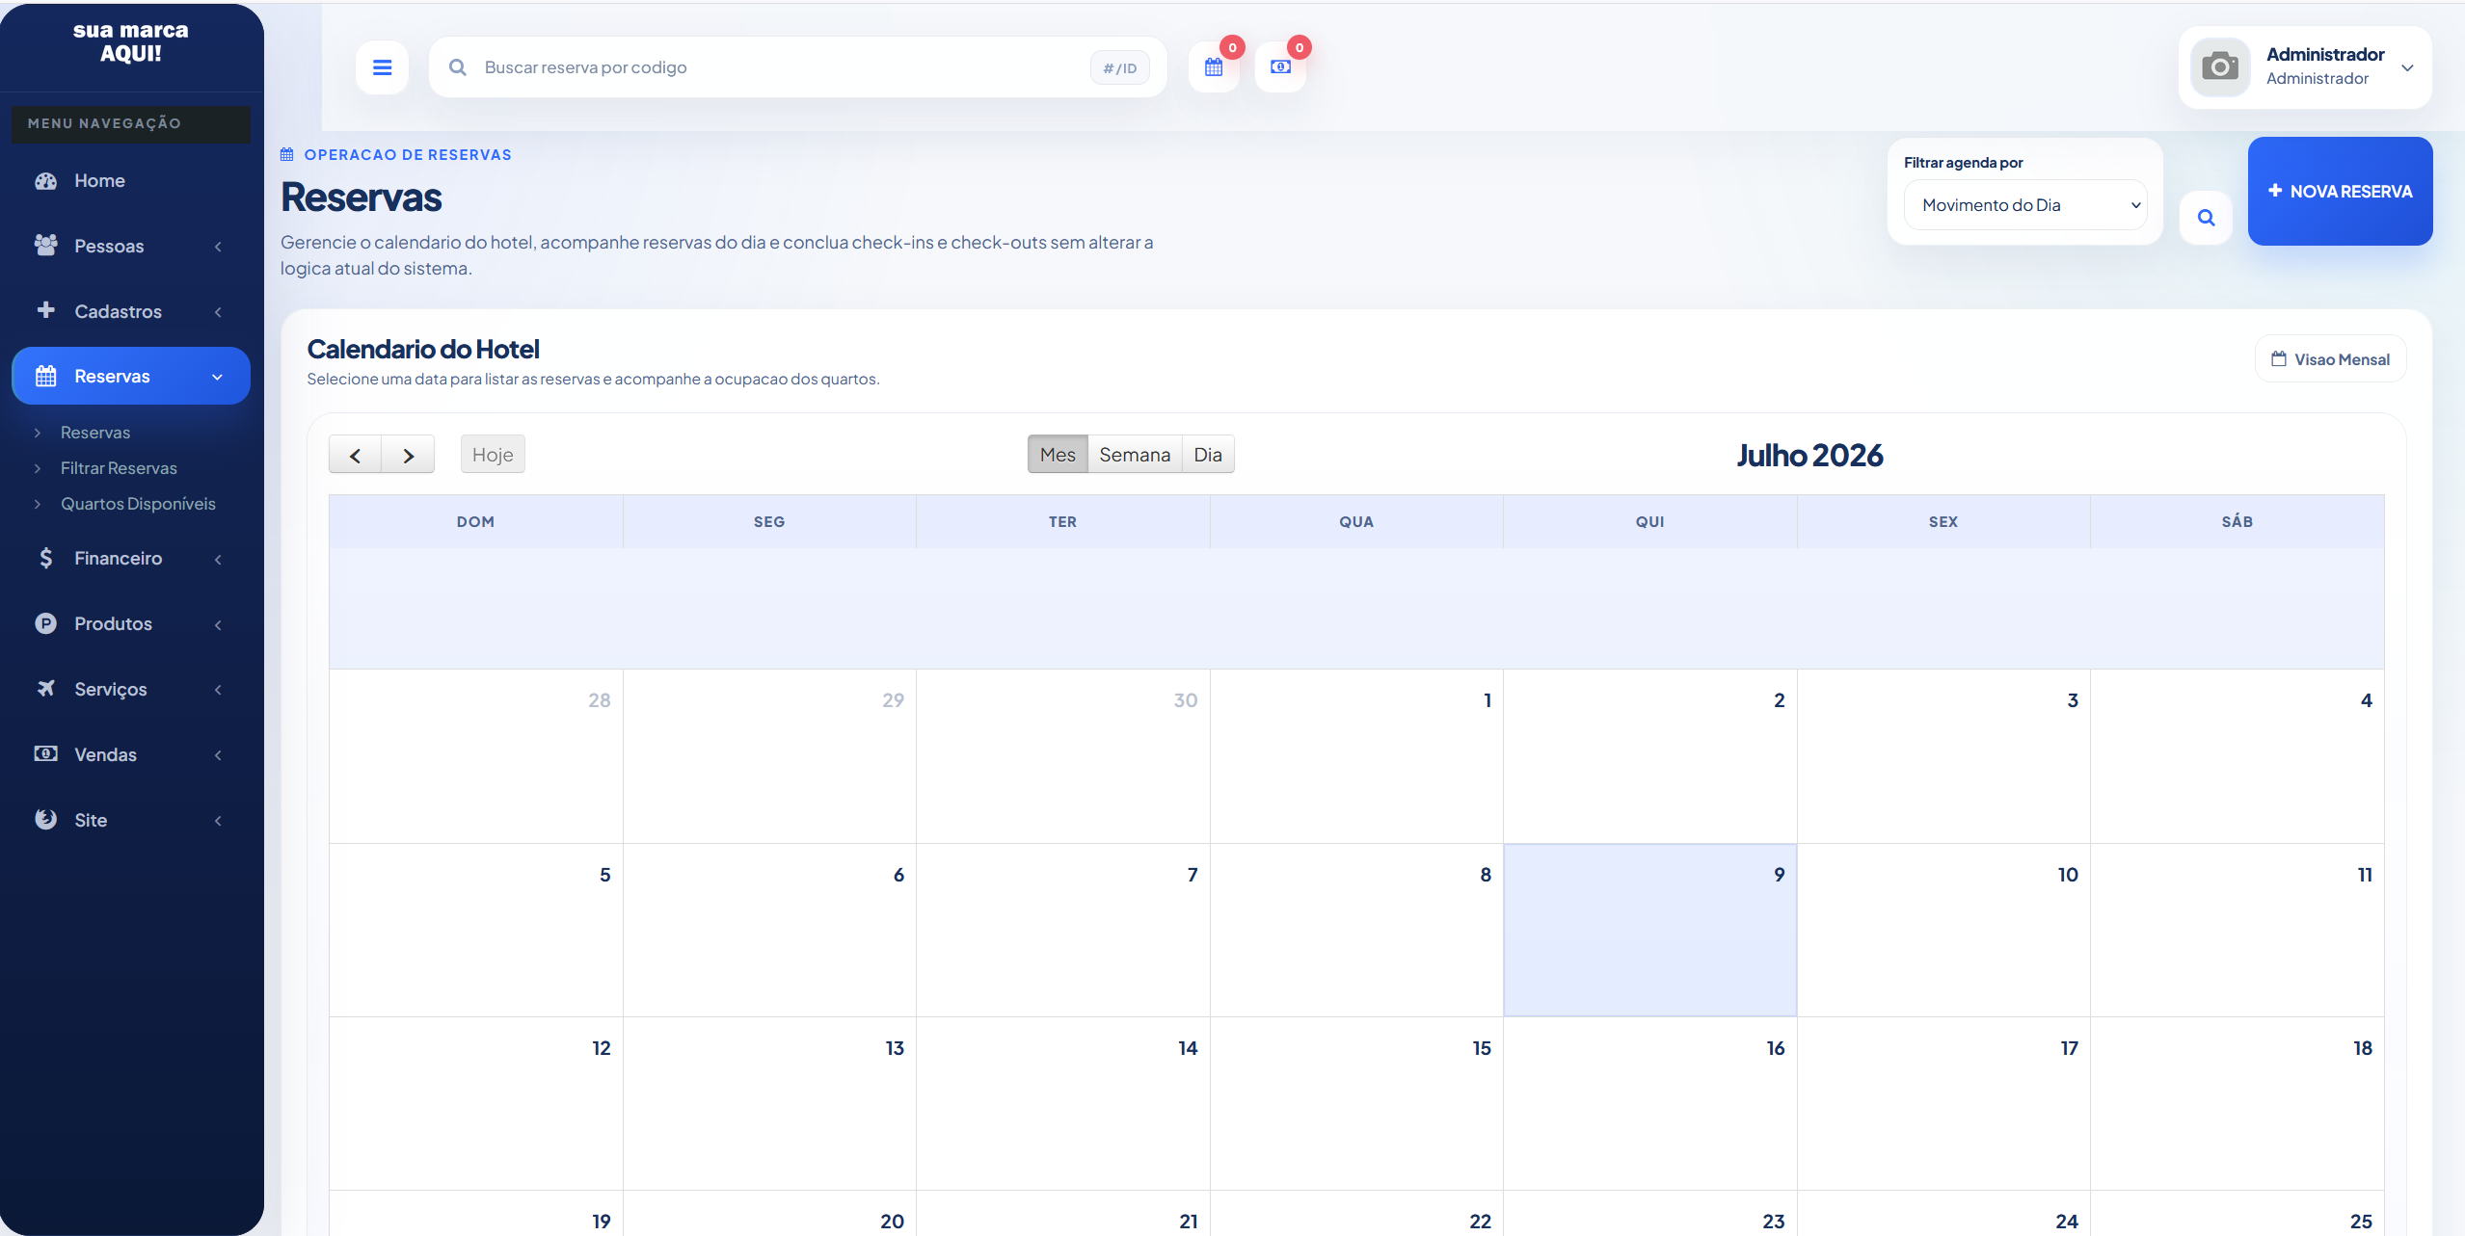Open the Movimento do Dia filter dropdown

pyautogui.click(x=2025, y=205)
